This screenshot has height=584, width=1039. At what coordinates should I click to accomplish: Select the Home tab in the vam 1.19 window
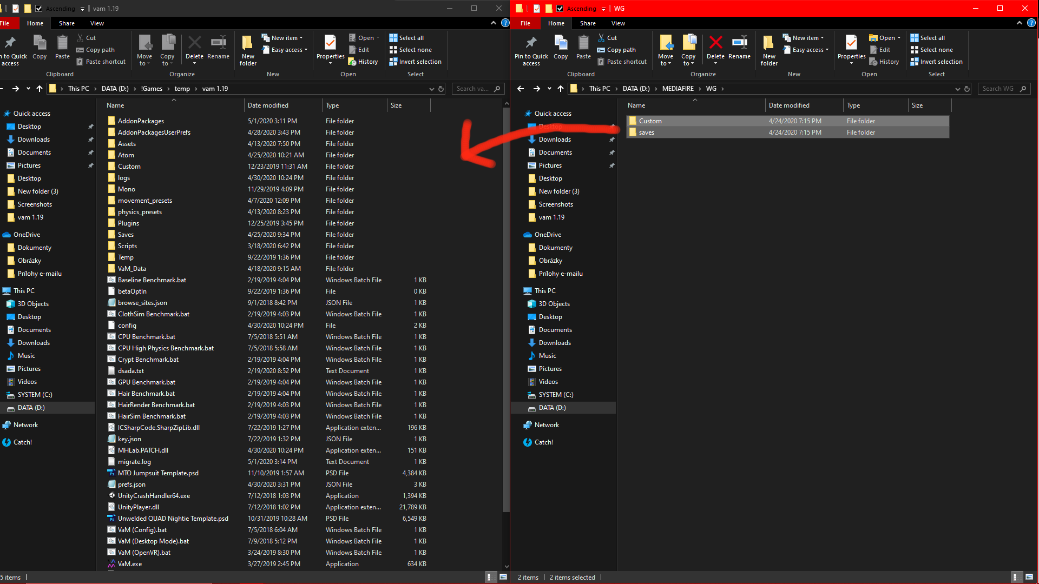(35, 23)
